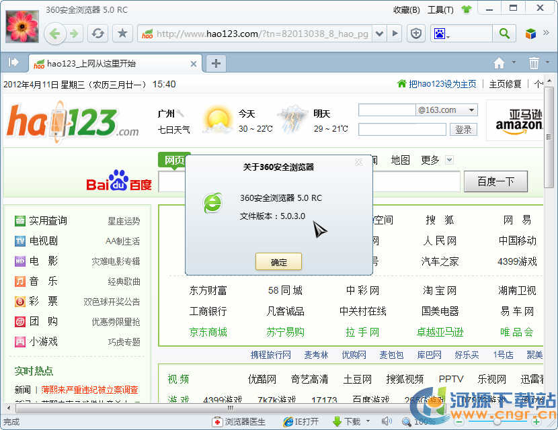Screen dimensions: 558x430
Task: Toggle the sidebar panel arrow button
Action: 13,62
